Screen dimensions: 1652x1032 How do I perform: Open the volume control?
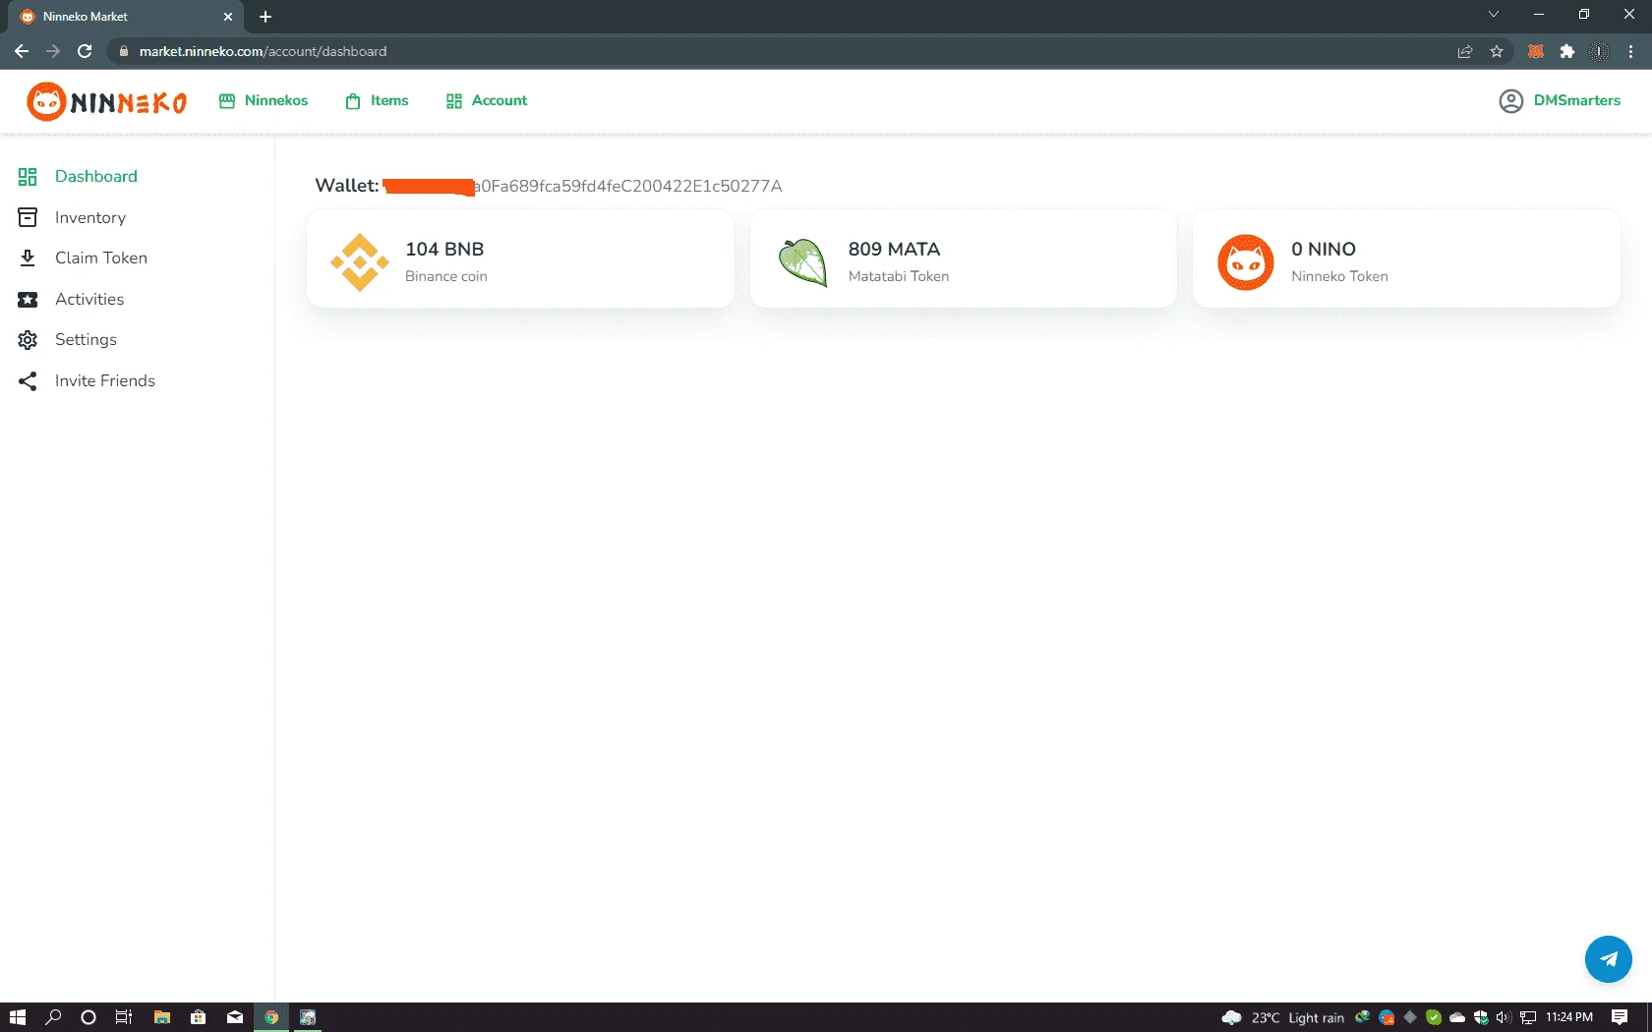1504,1017
